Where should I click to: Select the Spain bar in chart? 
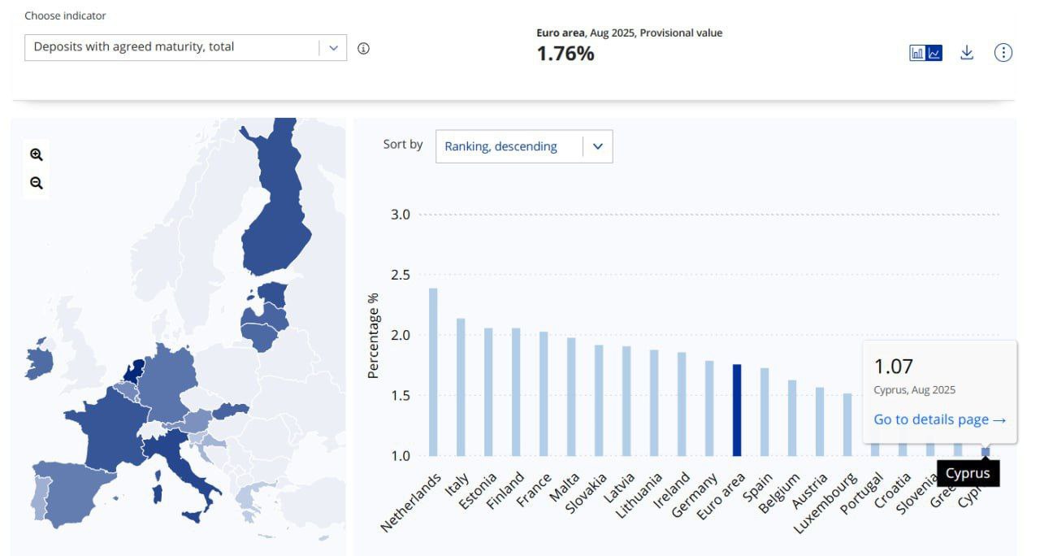(x=765, y=412)
